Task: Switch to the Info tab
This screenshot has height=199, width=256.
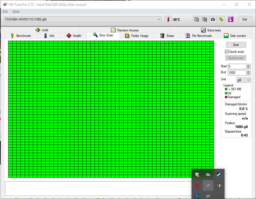Action: coord(49,36)
